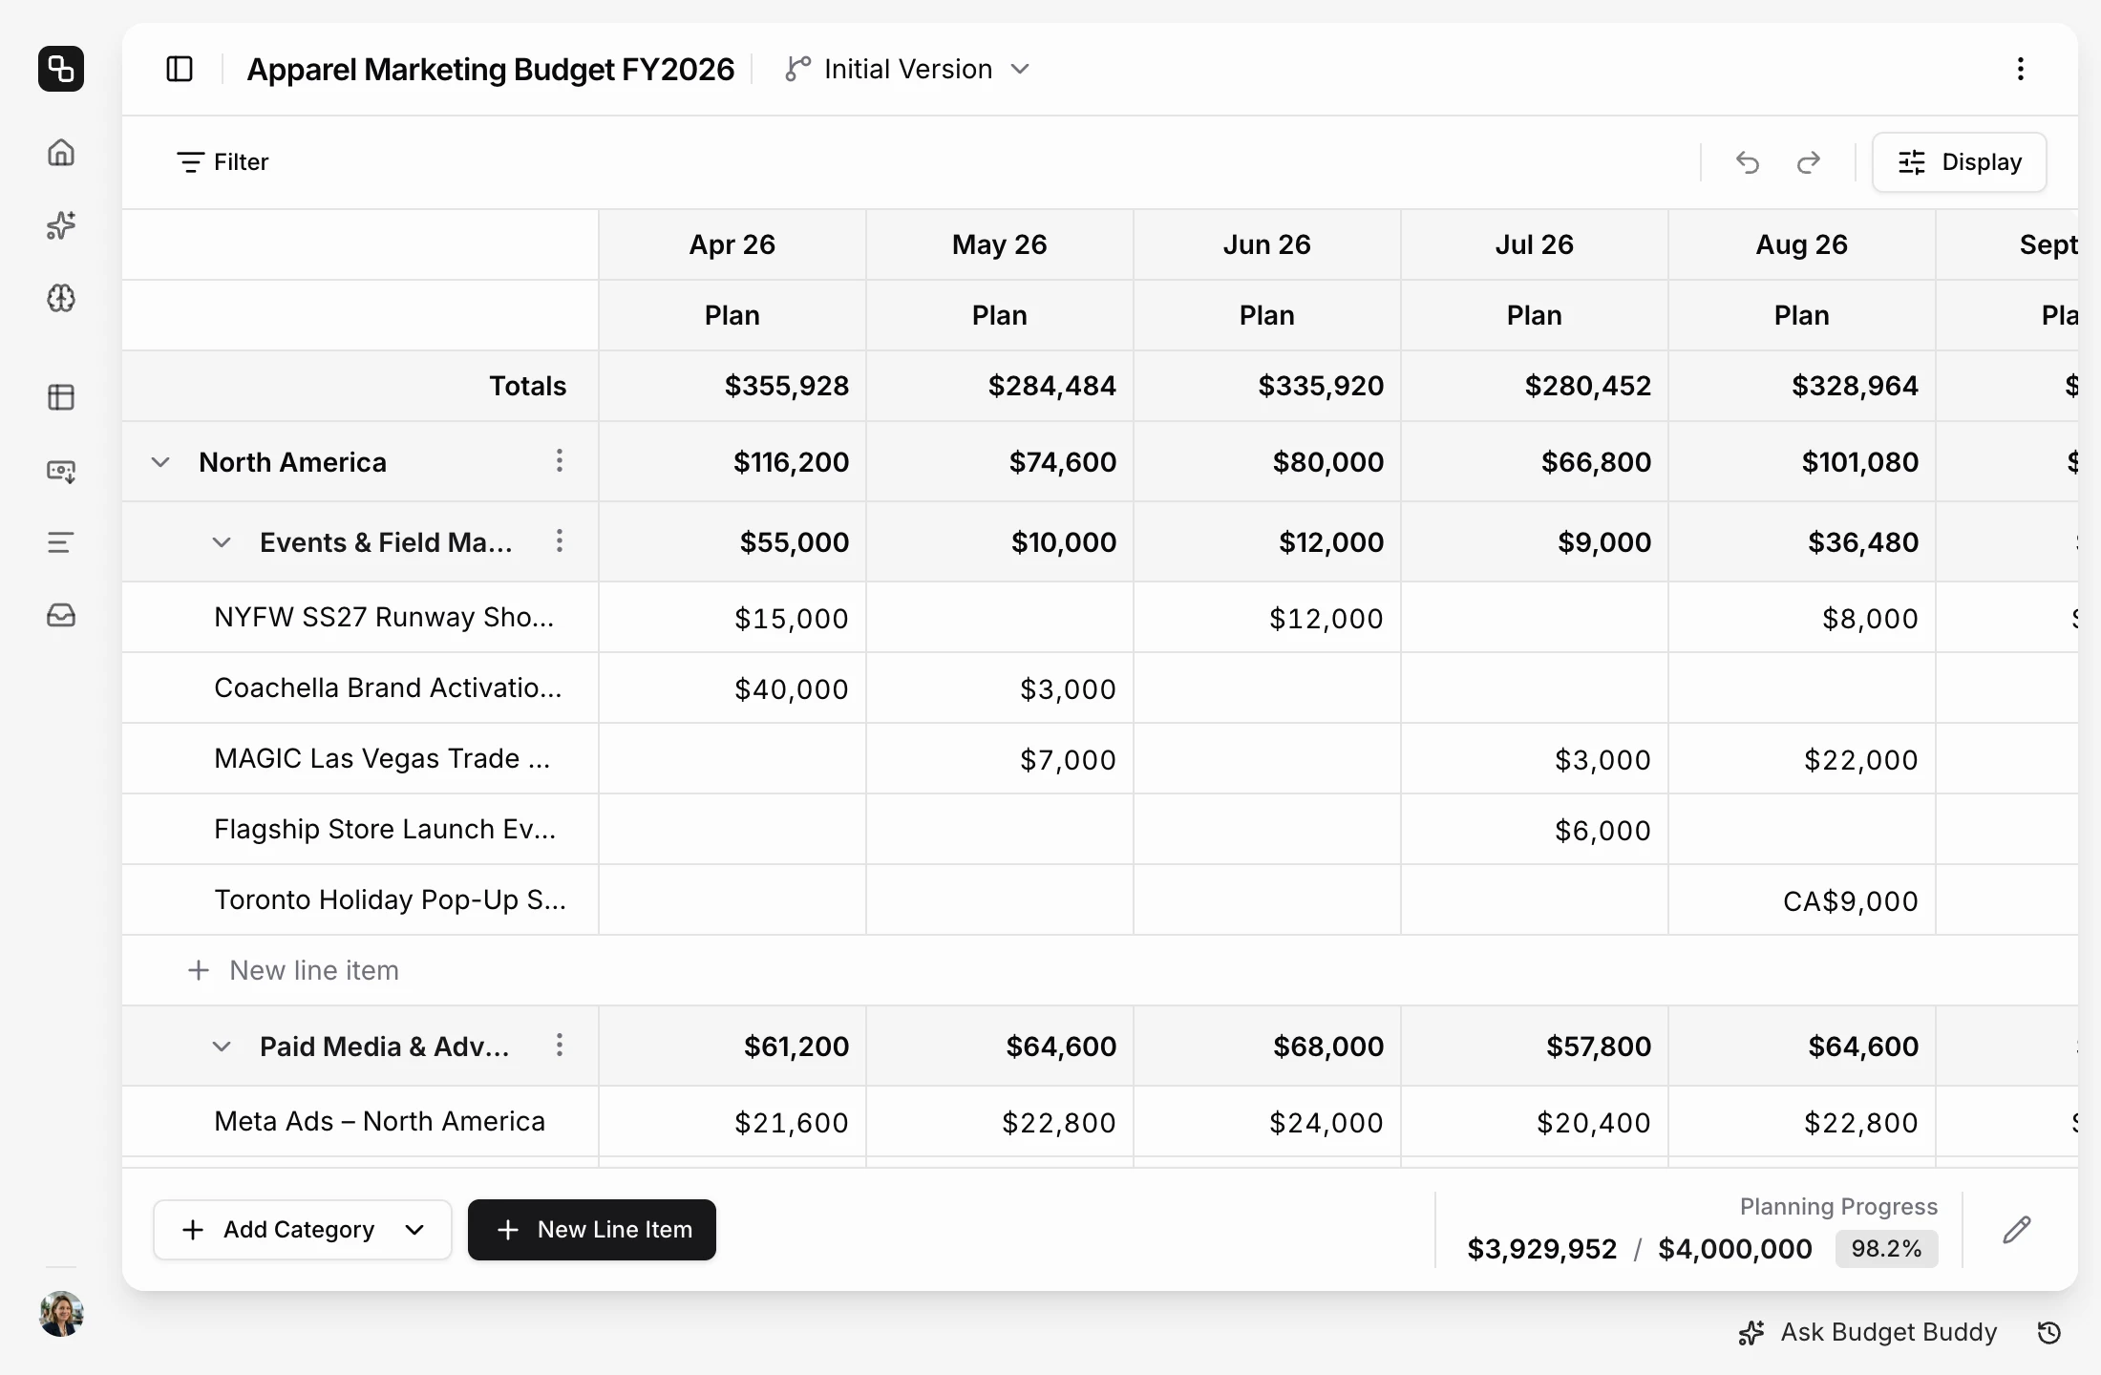The width and height of the screenshot is (2101, 1375).
Task: Click the money download icon in sidebar
Action: (x=61, y=471)
